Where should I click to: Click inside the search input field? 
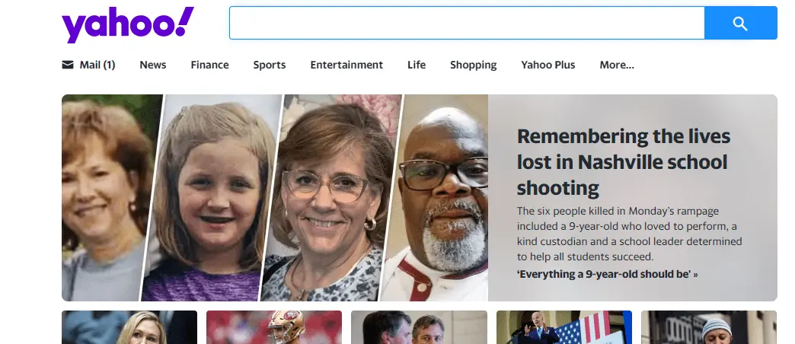(466, 24)
